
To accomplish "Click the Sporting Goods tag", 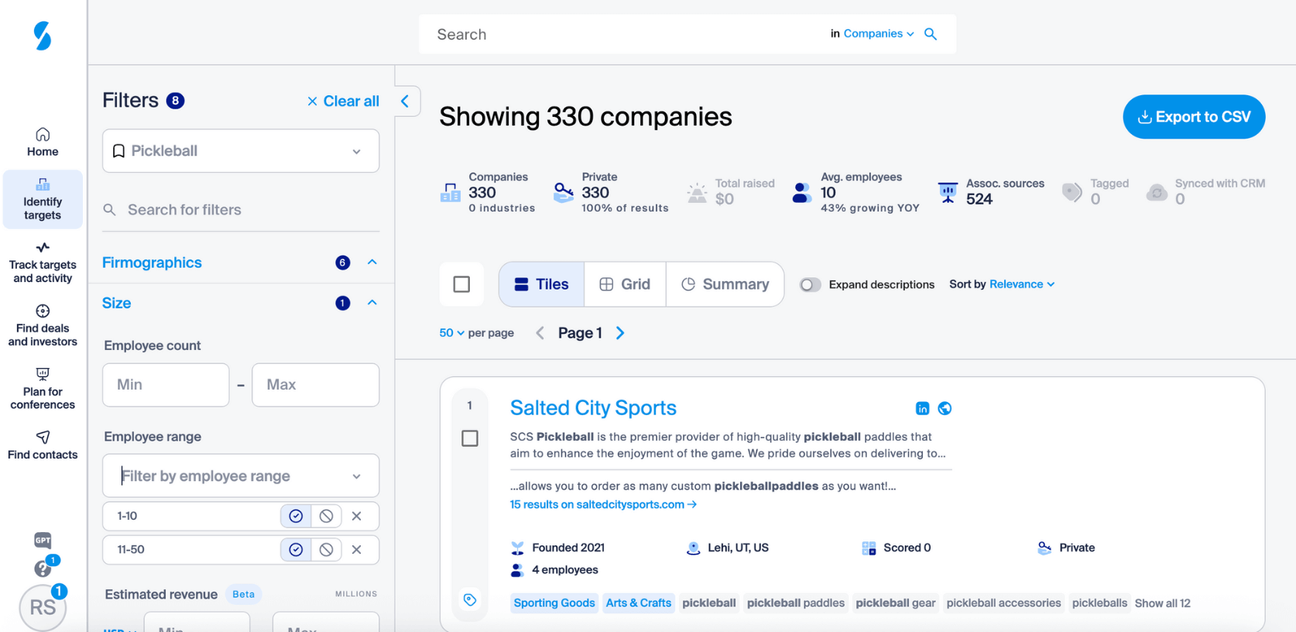I will tap(554, 603).
